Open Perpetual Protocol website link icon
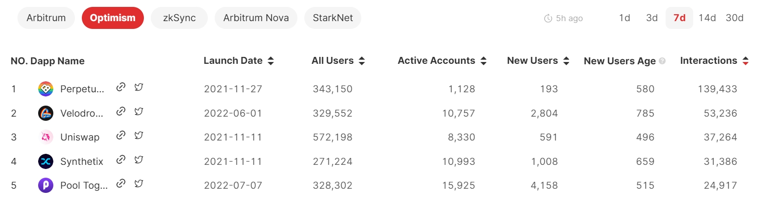Screen dimensions: 764x197 click(x=121, y=87)
